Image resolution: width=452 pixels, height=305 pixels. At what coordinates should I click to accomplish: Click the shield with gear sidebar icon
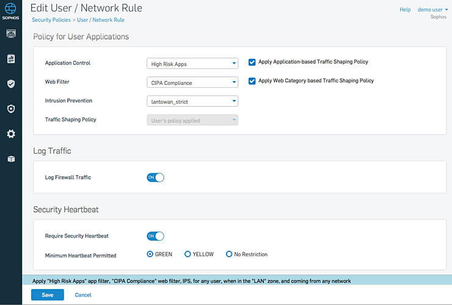pos(11,109)
